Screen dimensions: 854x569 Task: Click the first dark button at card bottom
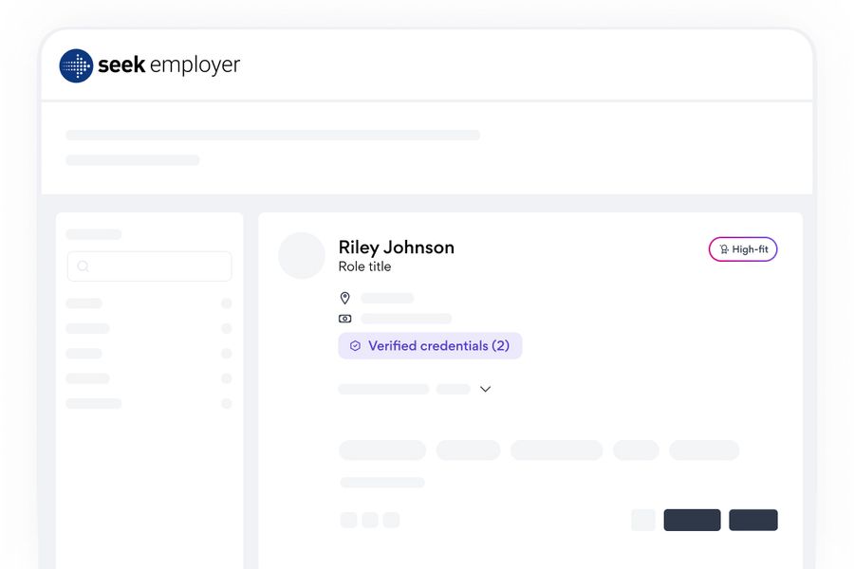tap(693, 520)
